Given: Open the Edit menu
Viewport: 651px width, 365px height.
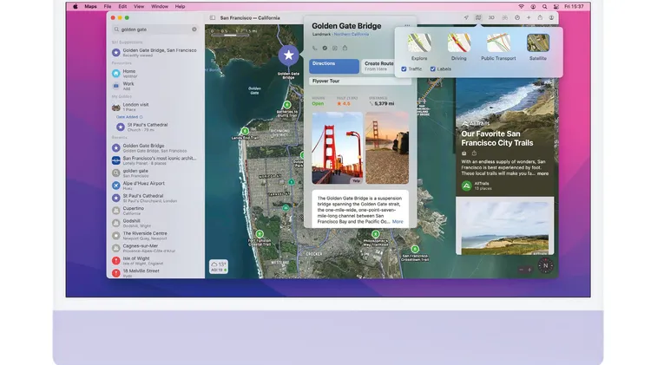Looking at the screenshot, I should tap(122, 7).
